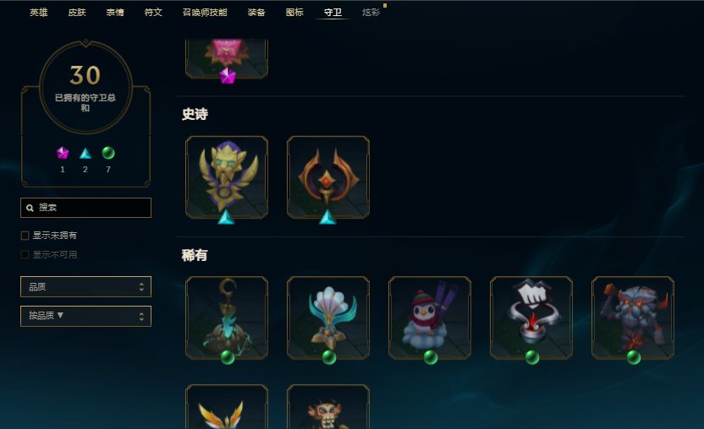Open the 符文 tab
Image resolution: width=704 pixels, height=429 pixels.
(153, 13)
